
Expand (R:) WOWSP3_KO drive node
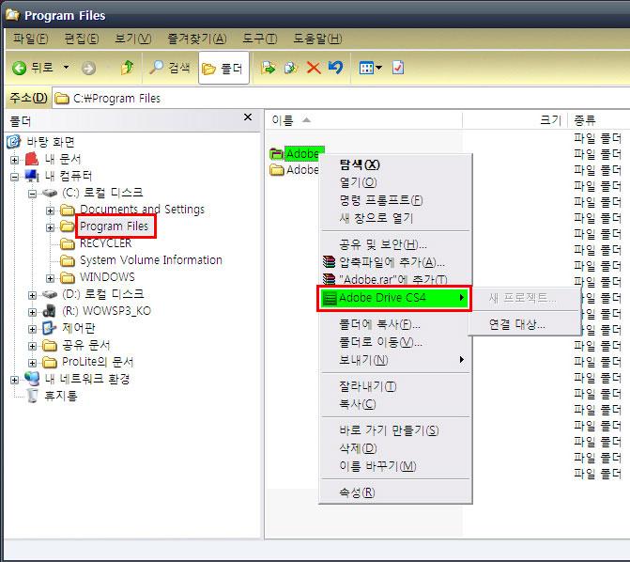pyautogui.click(x=32, y=312)
